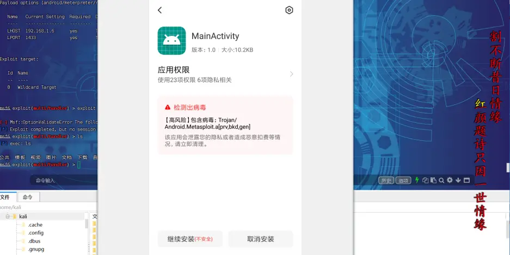Click Wildcard Target text in terminal
This screenshot has width=510, height=255.
point(37,87)
